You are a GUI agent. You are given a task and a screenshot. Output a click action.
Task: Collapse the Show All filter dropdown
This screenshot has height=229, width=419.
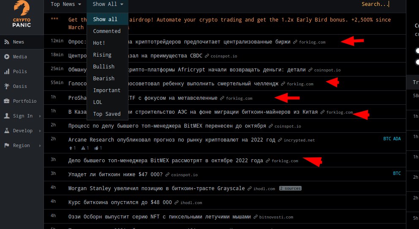pyautogui.click(x=108, y=4)
